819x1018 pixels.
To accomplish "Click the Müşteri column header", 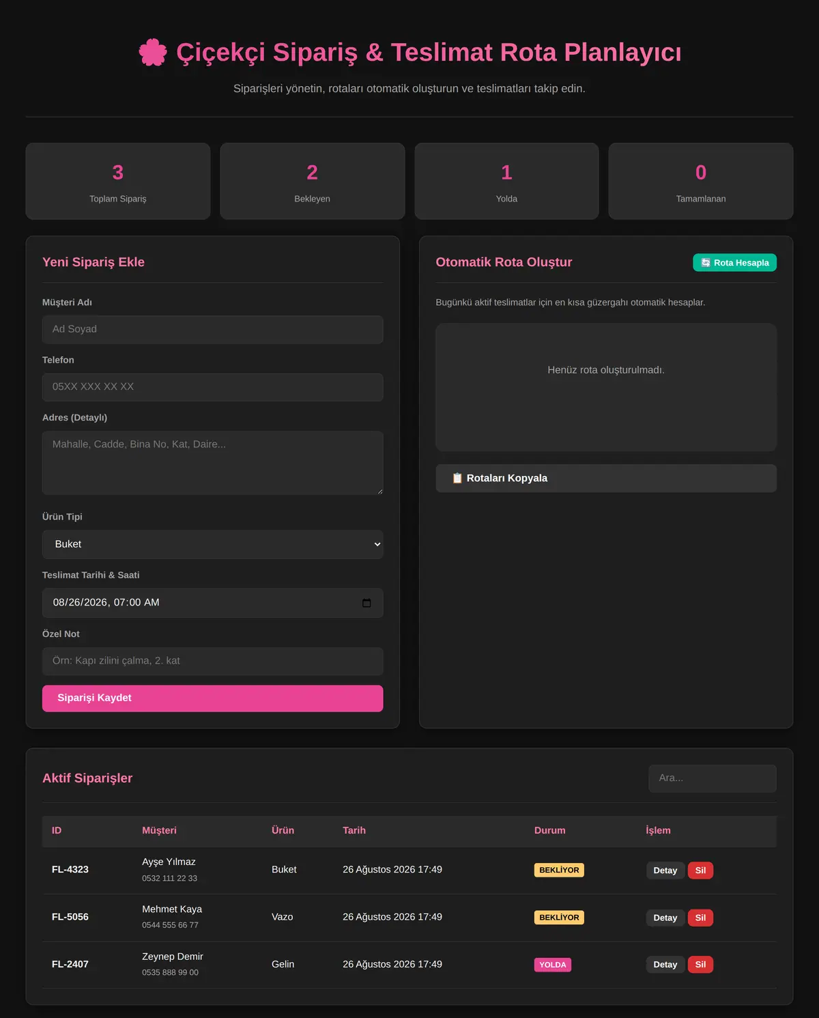I will point(159,830).
